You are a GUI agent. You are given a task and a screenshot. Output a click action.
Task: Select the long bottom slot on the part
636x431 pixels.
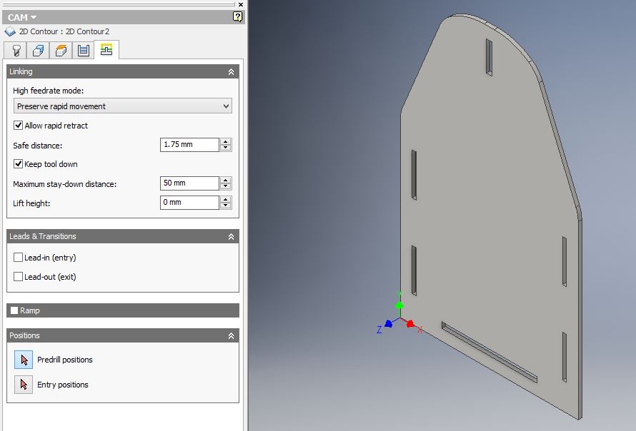[490, 352]
